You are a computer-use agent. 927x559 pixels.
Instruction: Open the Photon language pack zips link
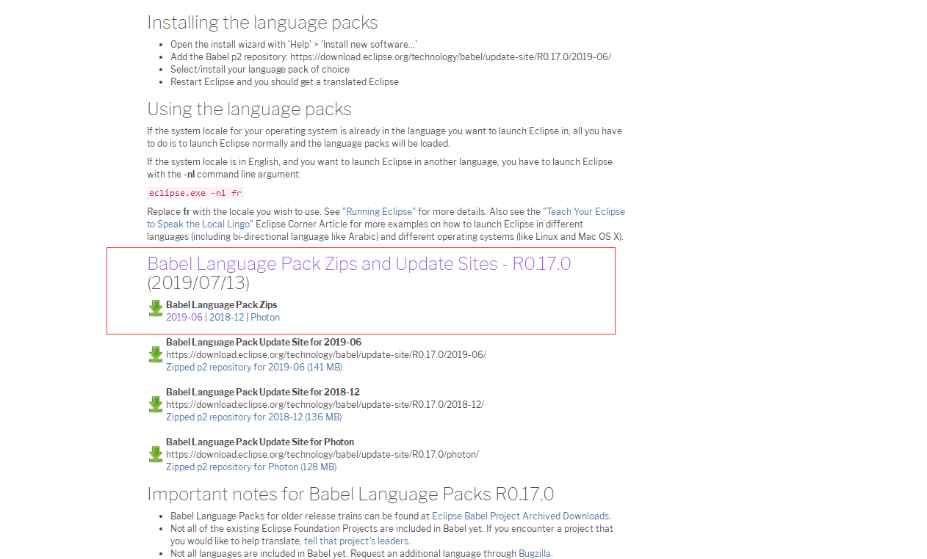(x=265, y=318)
